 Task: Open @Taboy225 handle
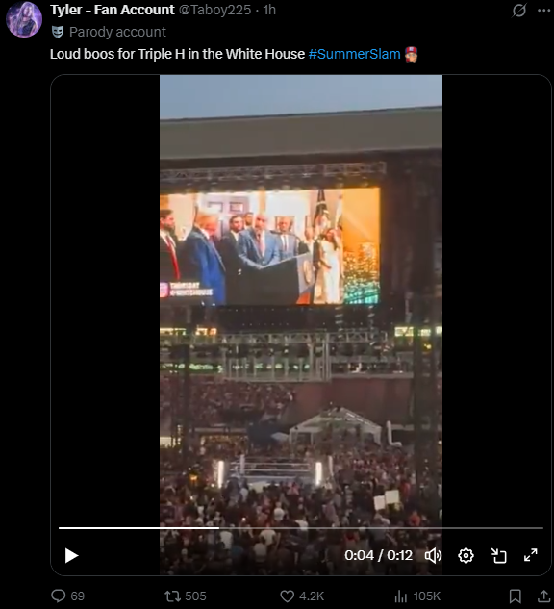pyautogui.click(x=214, y=10)
